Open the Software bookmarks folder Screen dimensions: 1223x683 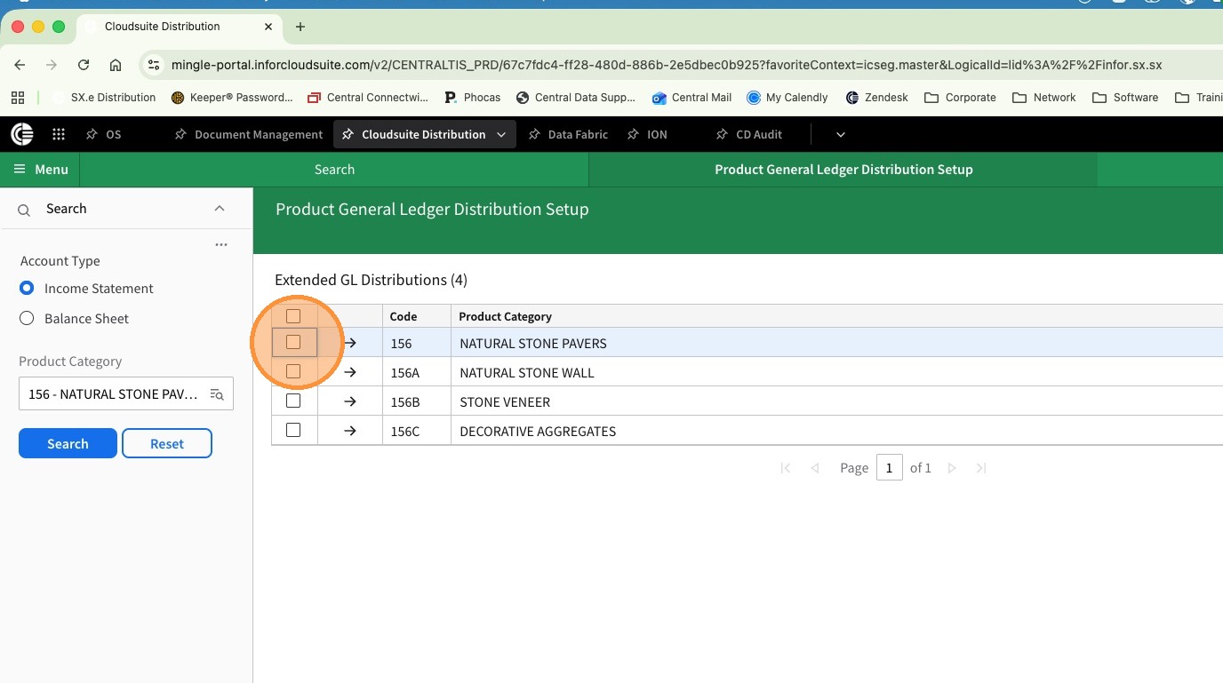pos(1126,98)
